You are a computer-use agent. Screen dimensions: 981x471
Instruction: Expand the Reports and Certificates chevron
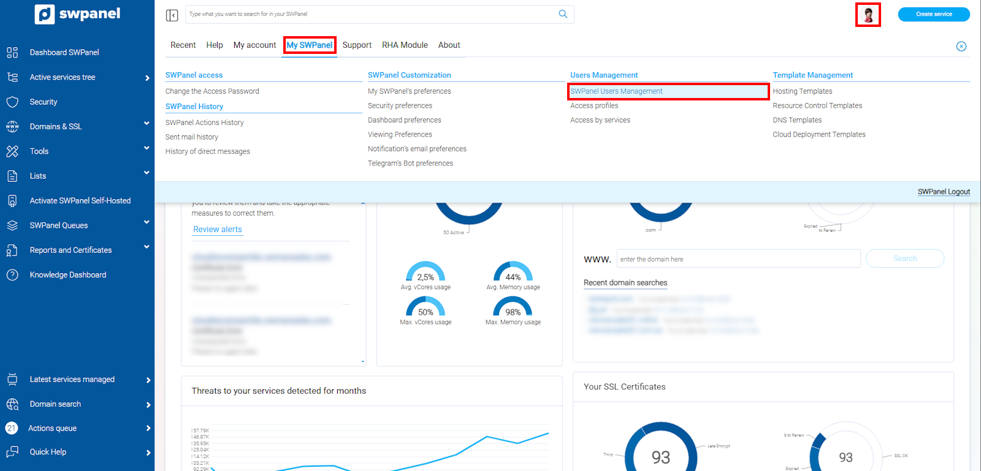click(147, 247)
